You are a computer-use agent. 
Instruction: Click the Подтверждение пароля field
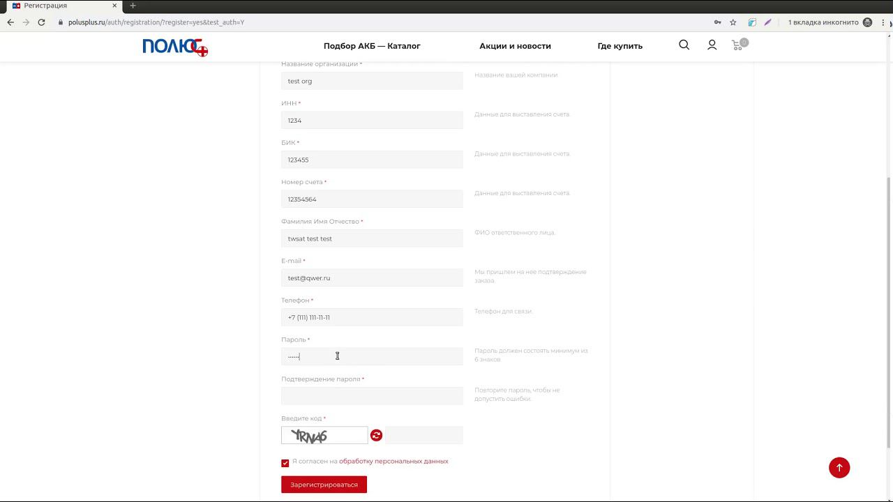(x=372, y=396)
